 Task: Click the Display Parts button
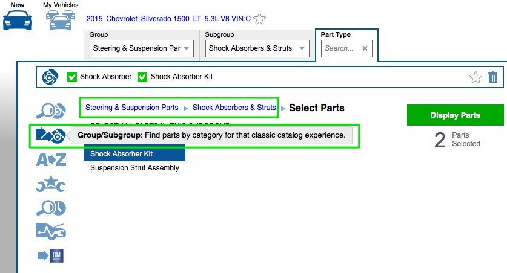(x=455, y=115)
